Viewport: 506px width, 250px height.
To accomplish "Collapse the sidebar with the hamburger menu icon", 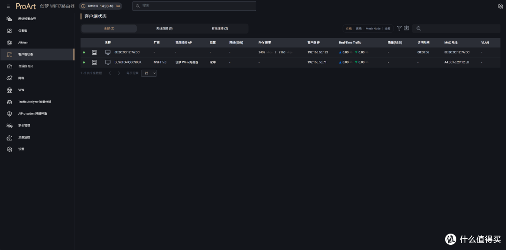I will tap(8, 6).
